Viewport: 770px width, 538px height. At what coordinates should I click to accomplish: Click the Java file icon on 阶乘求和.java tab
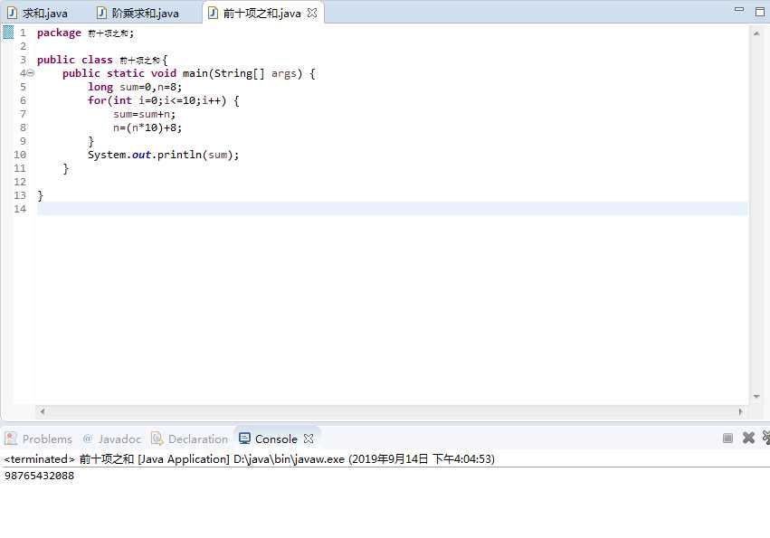[101, 13]
